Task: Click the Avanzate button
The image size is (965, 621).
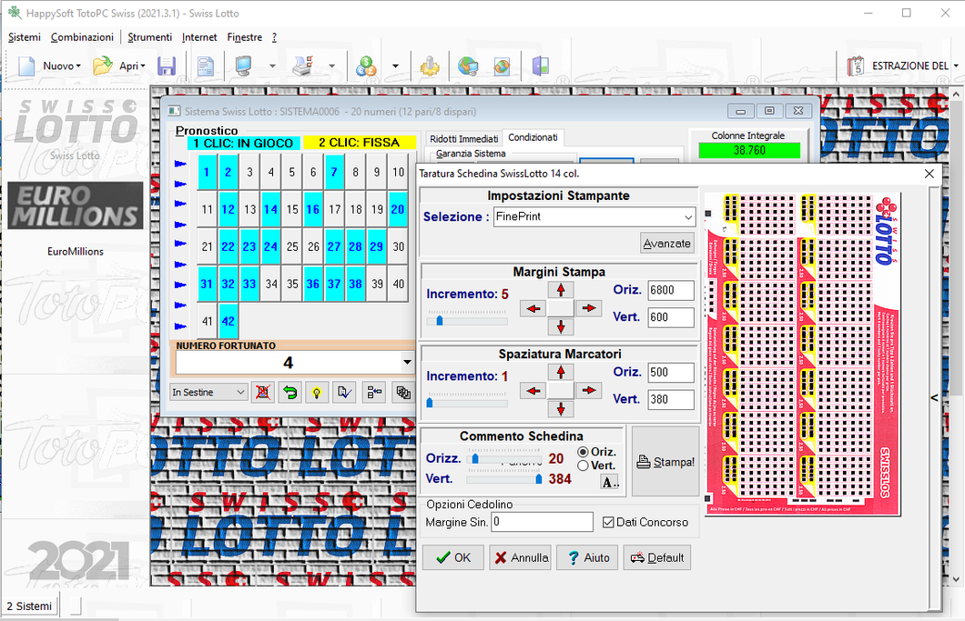Action: tap(667, 244)
